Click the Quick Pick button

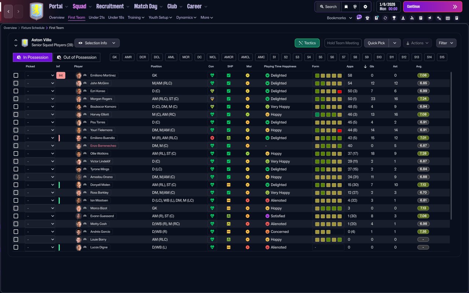[x=376, y=43]
